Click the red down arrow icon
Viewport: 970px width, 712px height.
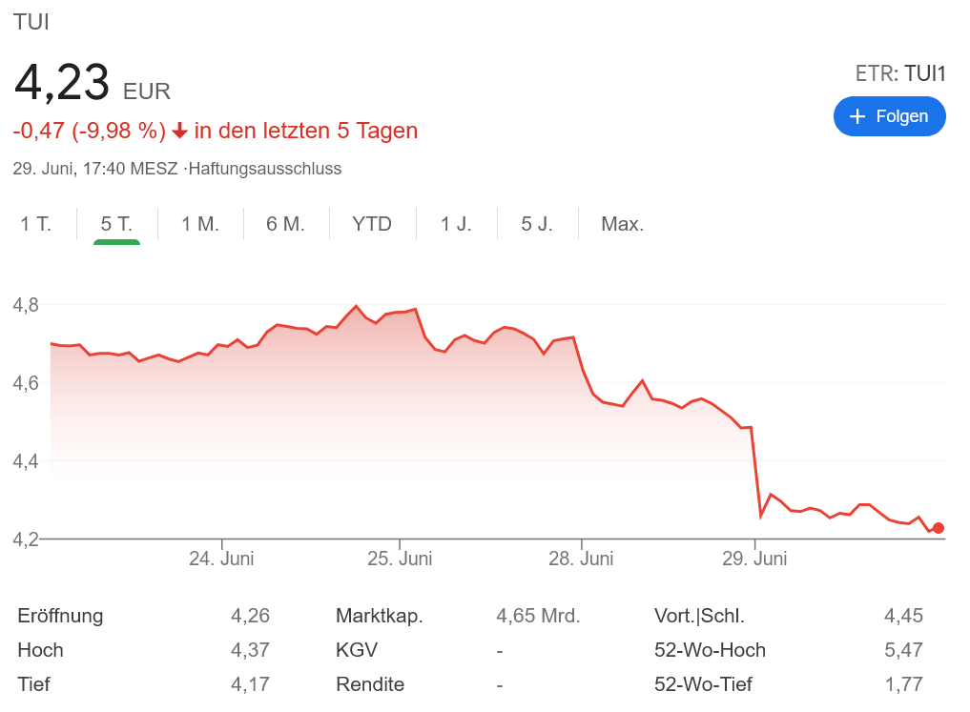point(179,131)
